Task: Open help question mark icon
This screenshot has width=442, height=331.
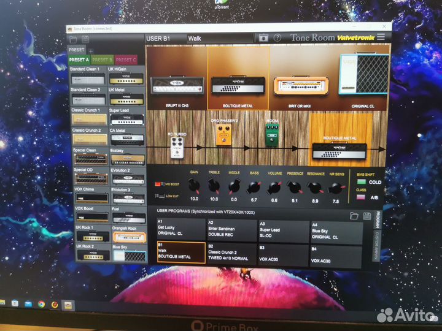Action: 277,38
